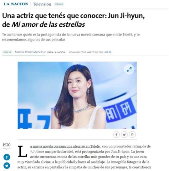Click the article subtitle about Telefé

click(x=71, y=37)
